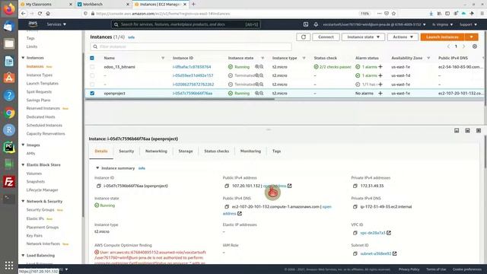Open Security Groups in the sidebar
Viewport: 487px width, 274px height.
[40, 210]
